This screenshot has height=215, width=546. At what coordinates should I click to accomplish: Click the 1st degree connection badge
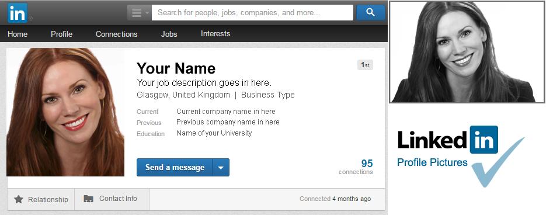coord(366,65)
